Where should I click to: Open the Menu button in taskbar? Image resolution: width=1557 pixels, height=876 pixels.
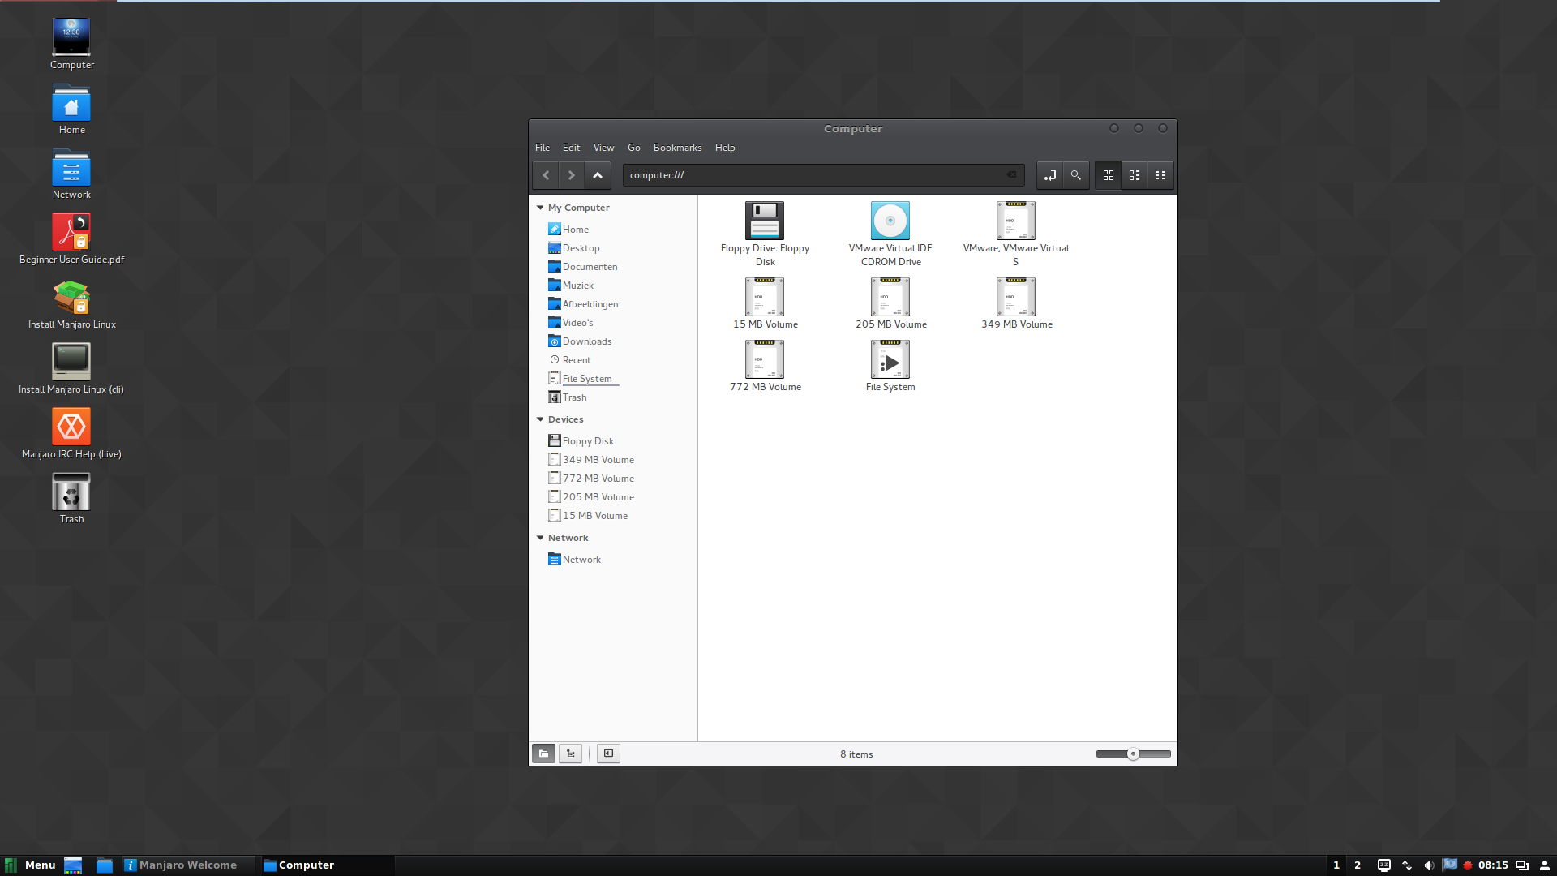tap(30, 865)
